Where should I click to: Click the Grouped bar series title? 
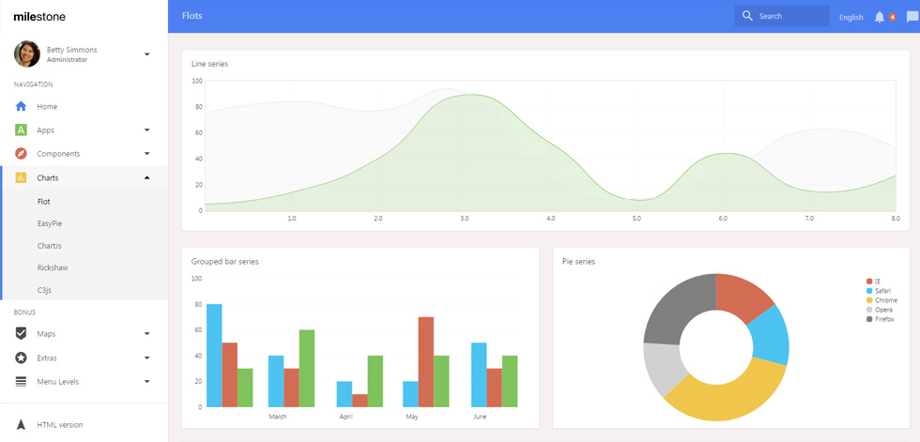(224, 262)
